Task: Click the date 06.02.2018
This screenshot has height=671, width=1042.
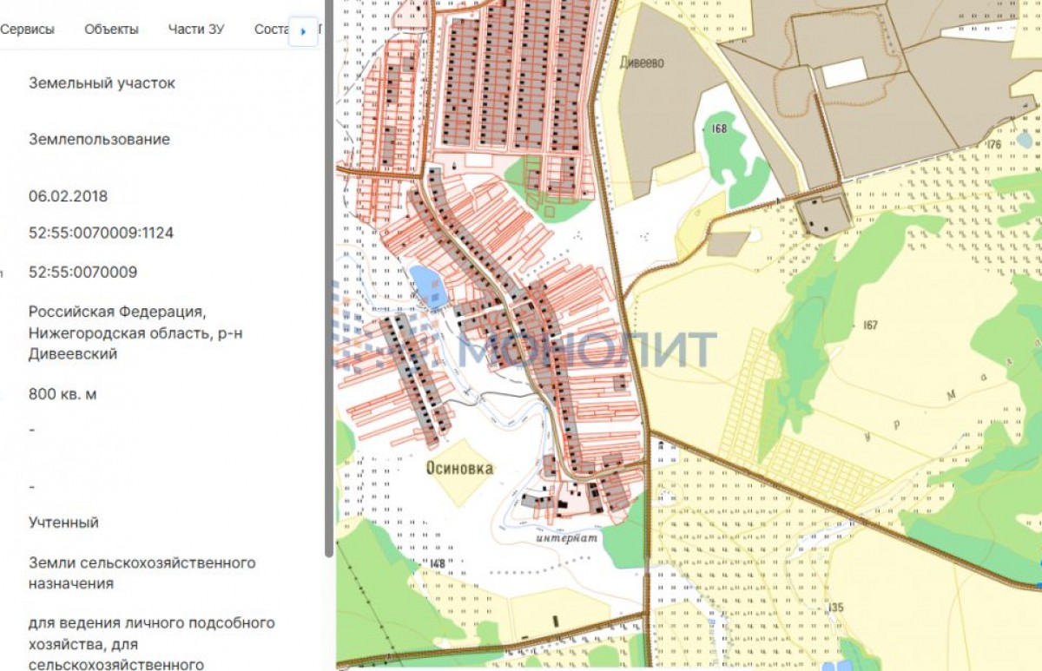Action: pyautogui.click(x=68, y=196)
